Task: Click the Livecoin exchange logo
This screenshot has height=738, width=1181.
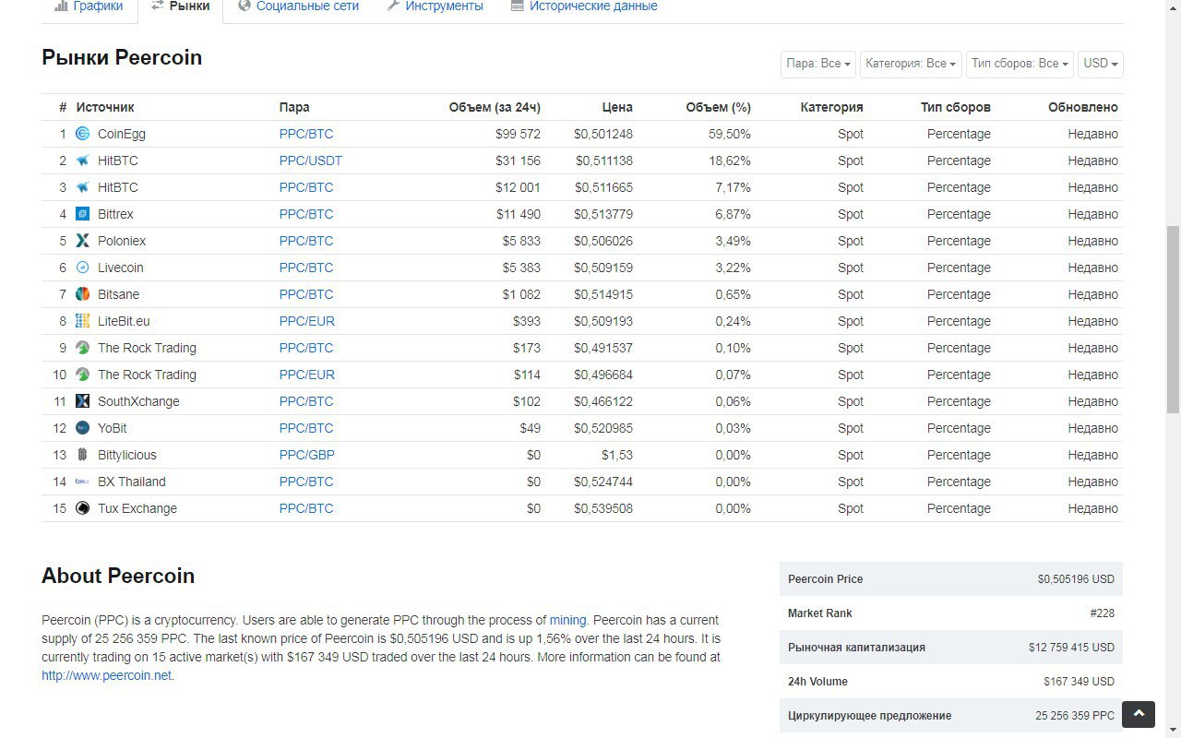Action: 82,268
